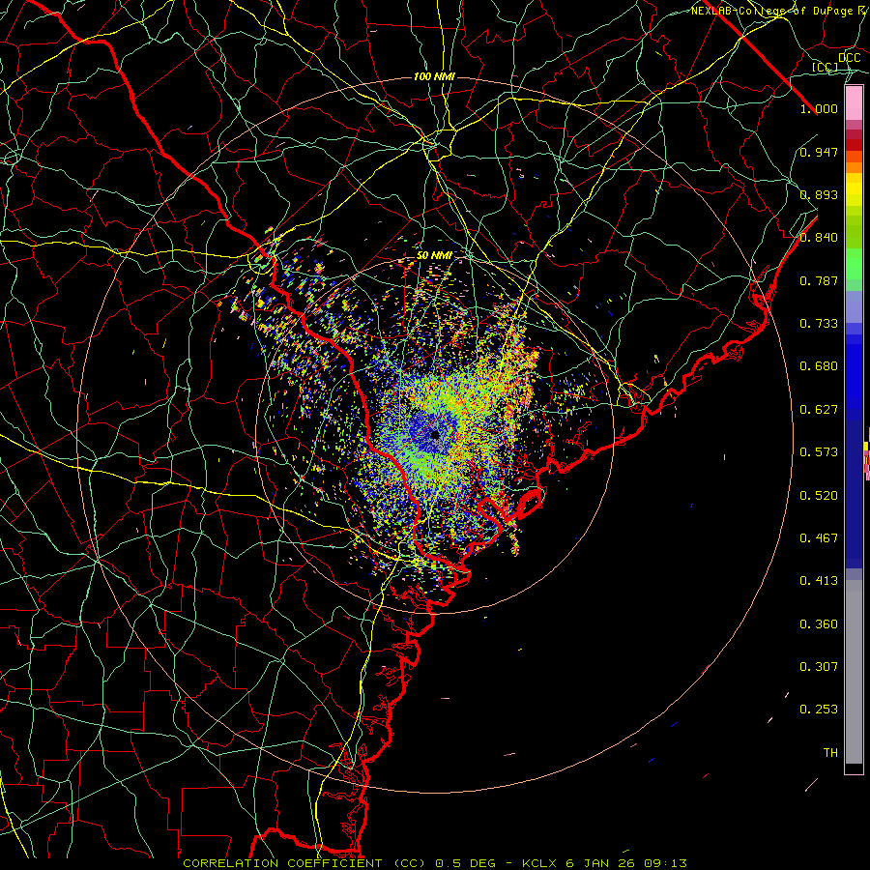Click the 0.253 scale value

pyautogui.click(x=819, y=710)
